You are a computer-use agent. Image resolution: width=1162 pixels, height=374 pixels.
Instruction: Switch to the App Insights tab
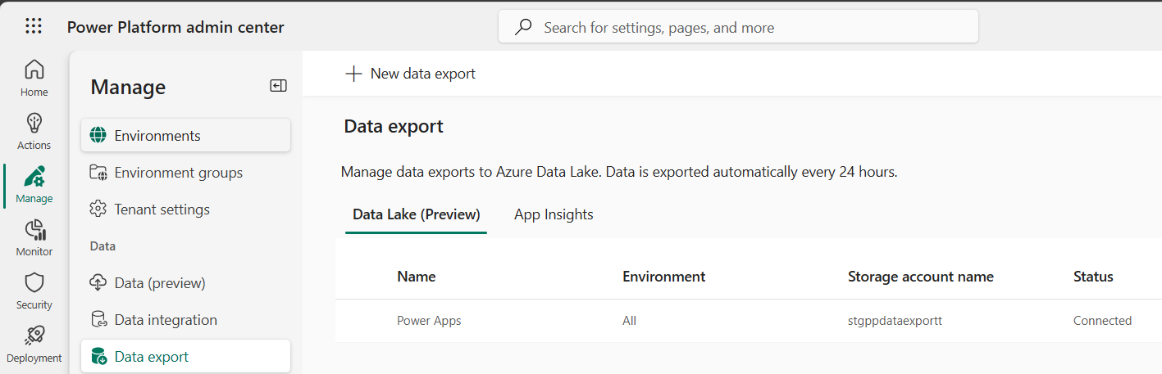[554, 214]
